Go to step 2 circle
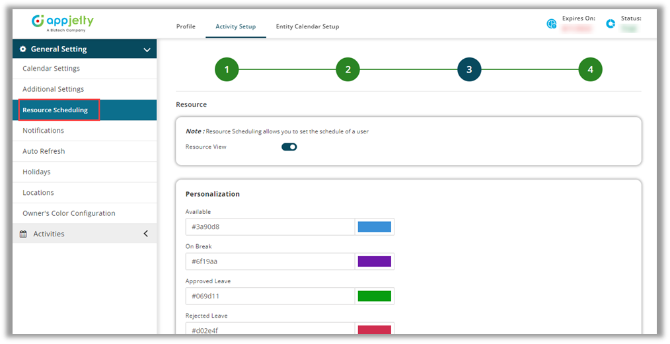670x344 pixels. [x=348, y=69]
